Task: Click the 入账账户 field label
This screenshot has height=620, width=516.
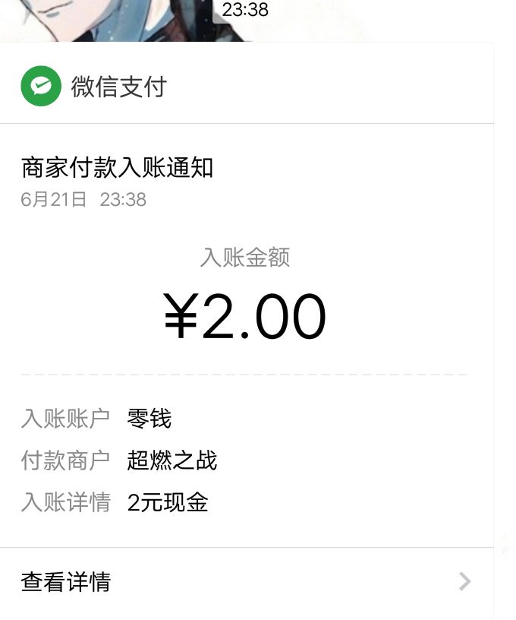Action: (x=66, y=419)
